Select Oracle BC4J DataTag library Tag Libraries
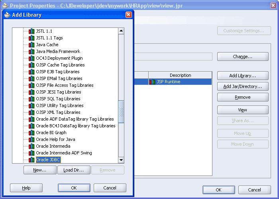 click(x=76, y=126)
